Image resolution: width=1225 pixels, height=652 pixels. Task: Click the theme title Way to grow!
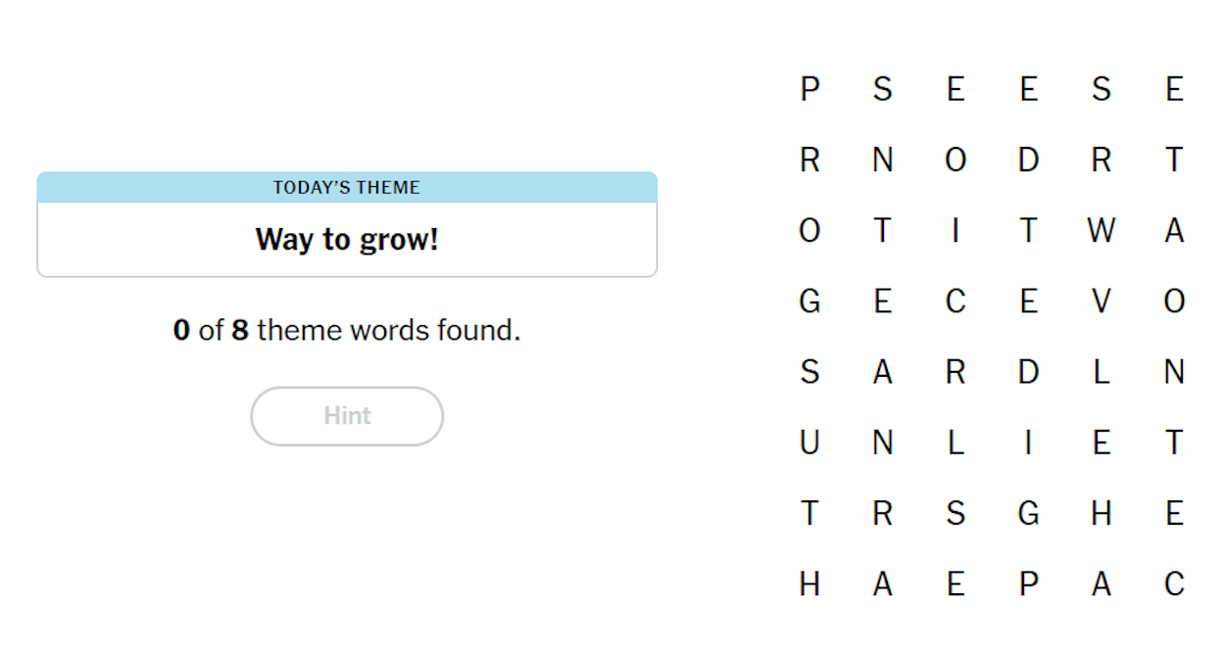347,239
